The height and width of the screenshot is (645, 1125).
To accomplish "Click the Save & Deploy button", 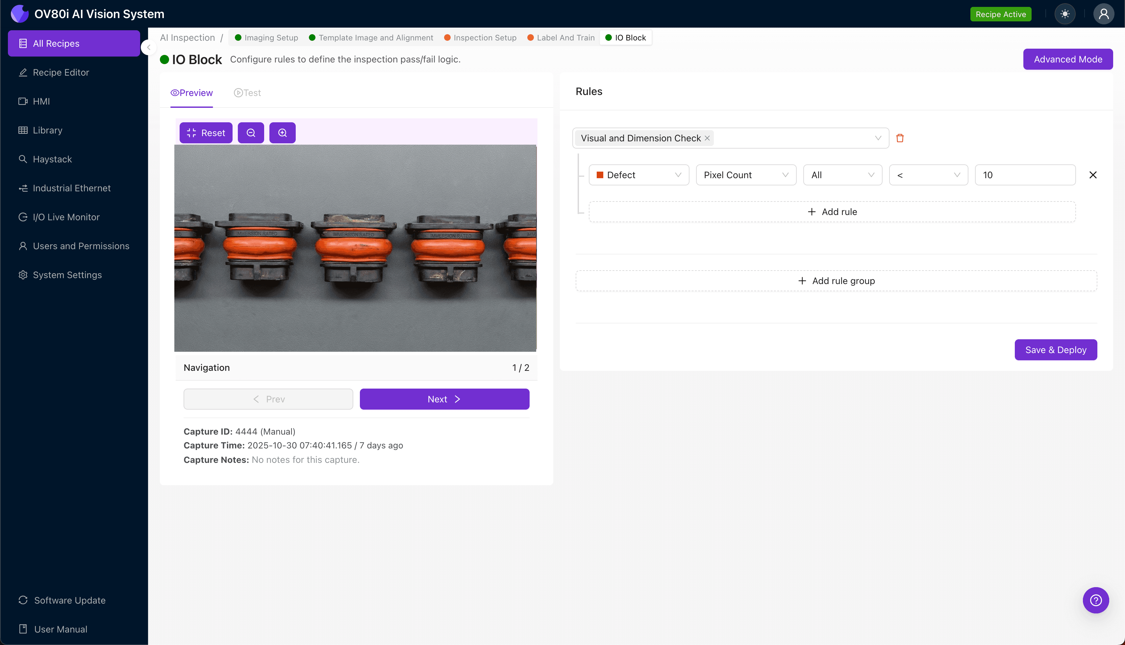I will pyautogui.click(x=1056, y=349).
